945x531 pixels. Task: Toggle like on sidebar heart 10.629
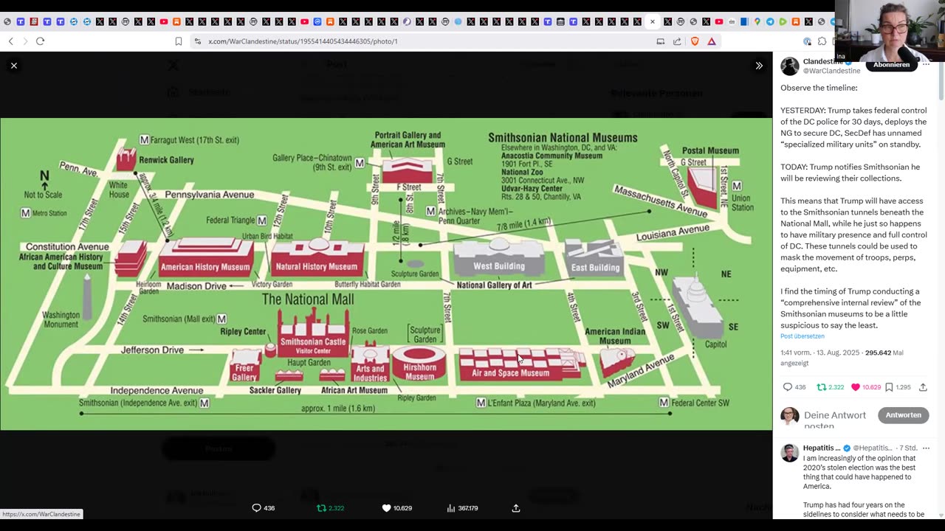pyautogui.click(x=866, y=387)
